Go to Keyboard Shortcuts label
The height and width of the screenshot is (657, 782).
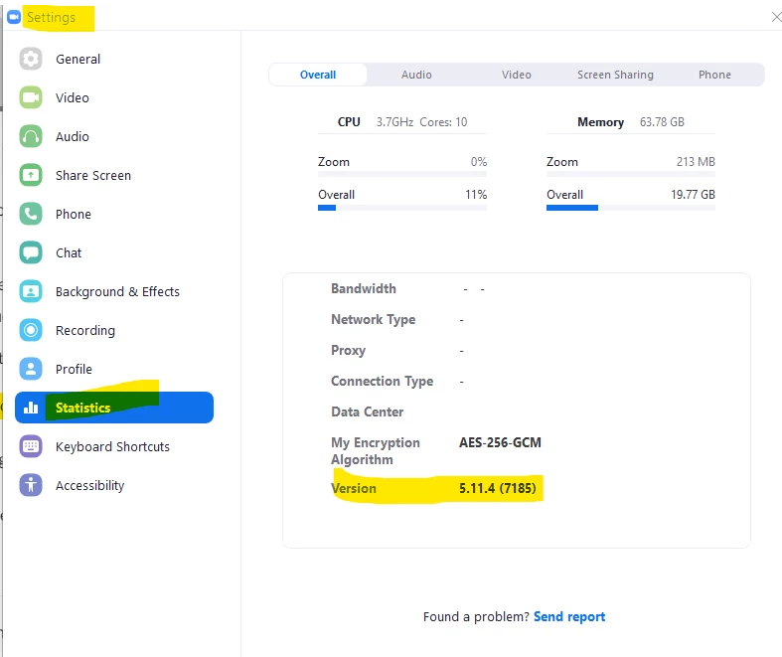click(x=112, y=446)
